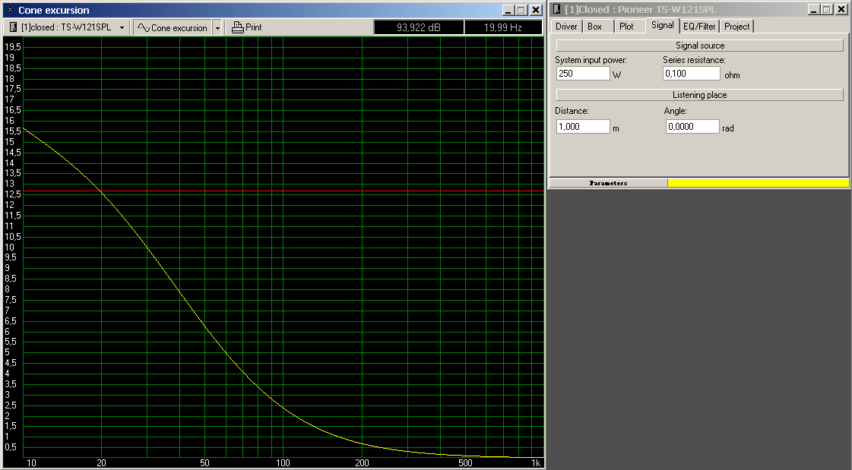The height and width of the screenshot is (470, 852).
Task: Click the Cone excursion window system icon
Action: [x=10, y=10]
